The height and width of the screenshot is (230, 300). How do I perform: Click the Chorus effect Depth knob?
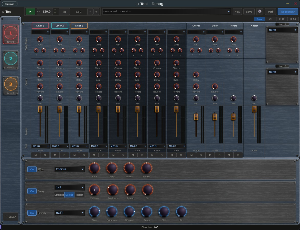pyautogui.click(x=112, y=168)
